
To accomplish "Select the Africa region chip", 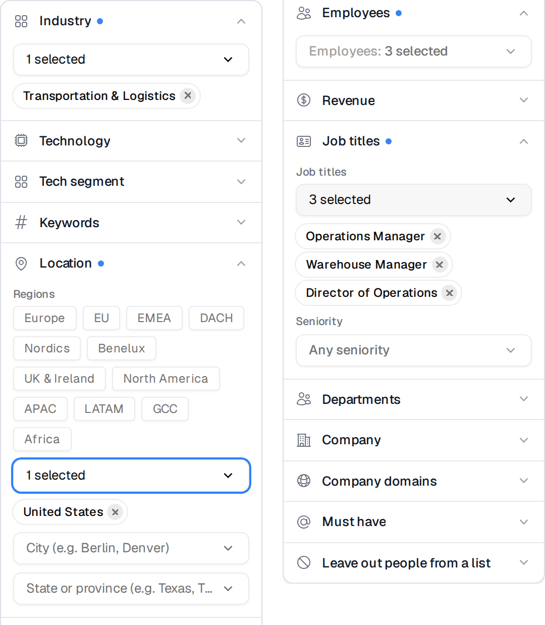I will (42, 439).
